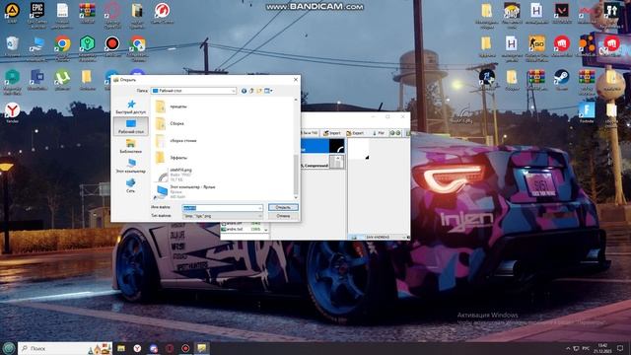Launch the CS:GO desktop shortcut
This screenshot has height=355, width=631.
tap(536, 48)
